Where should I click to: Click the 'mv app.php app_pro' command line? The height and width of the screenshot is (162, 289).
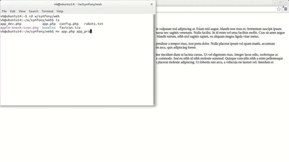click(73, 31)
